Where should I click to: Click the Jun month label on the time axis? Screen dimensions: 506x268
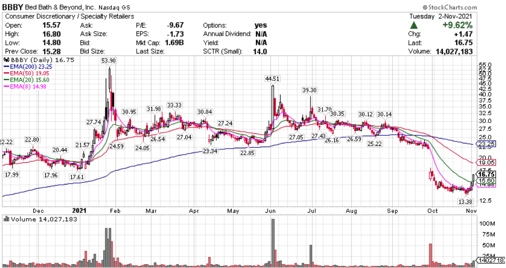[x=270, y=211]
